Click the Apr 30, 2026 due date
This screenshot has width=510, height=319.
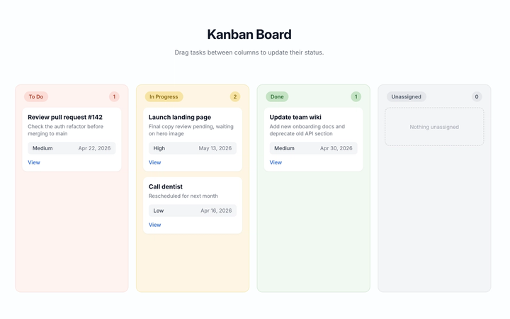pyautogui.click(x=336, y=148)
